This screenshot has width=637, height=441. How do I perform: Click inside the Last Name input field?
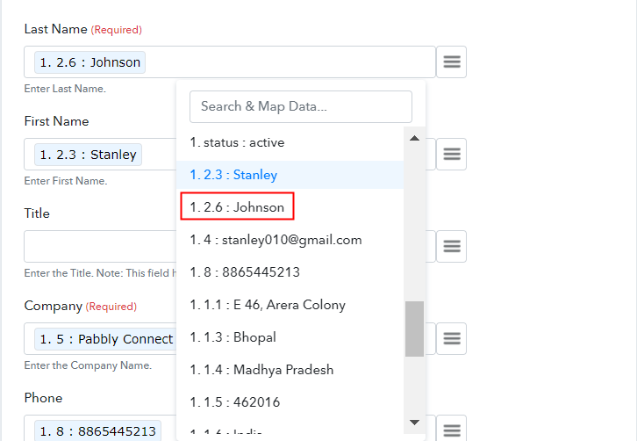click(x=290, y=62)
